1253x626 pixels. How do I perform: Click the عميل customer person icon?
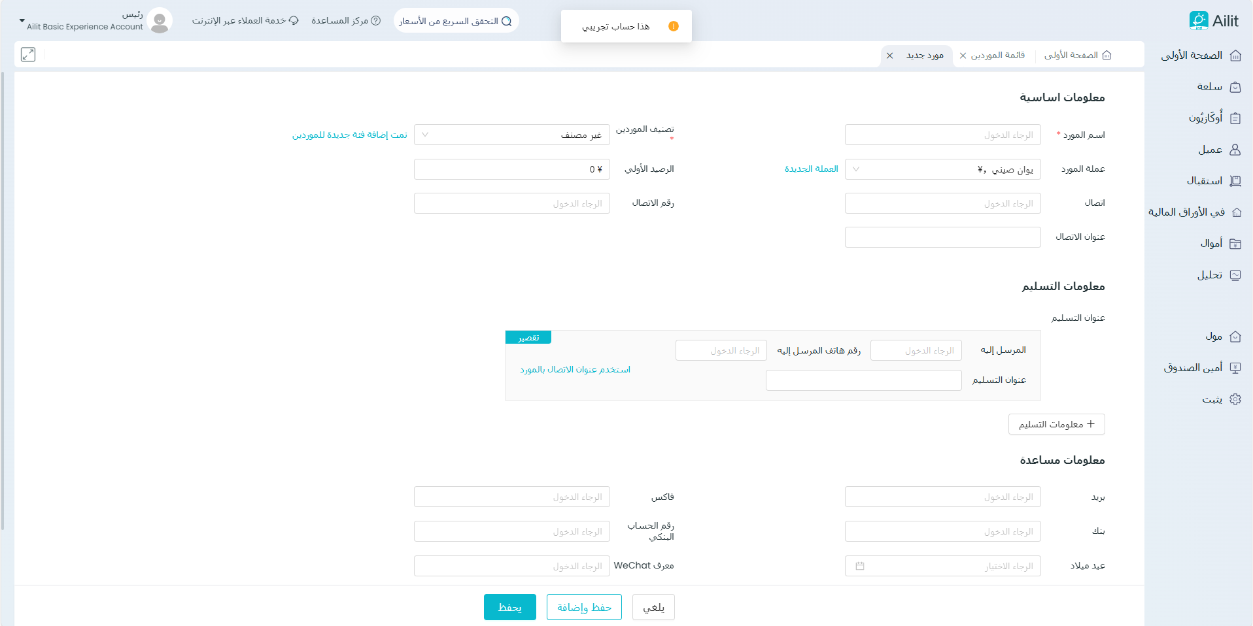pos(1235,150)
